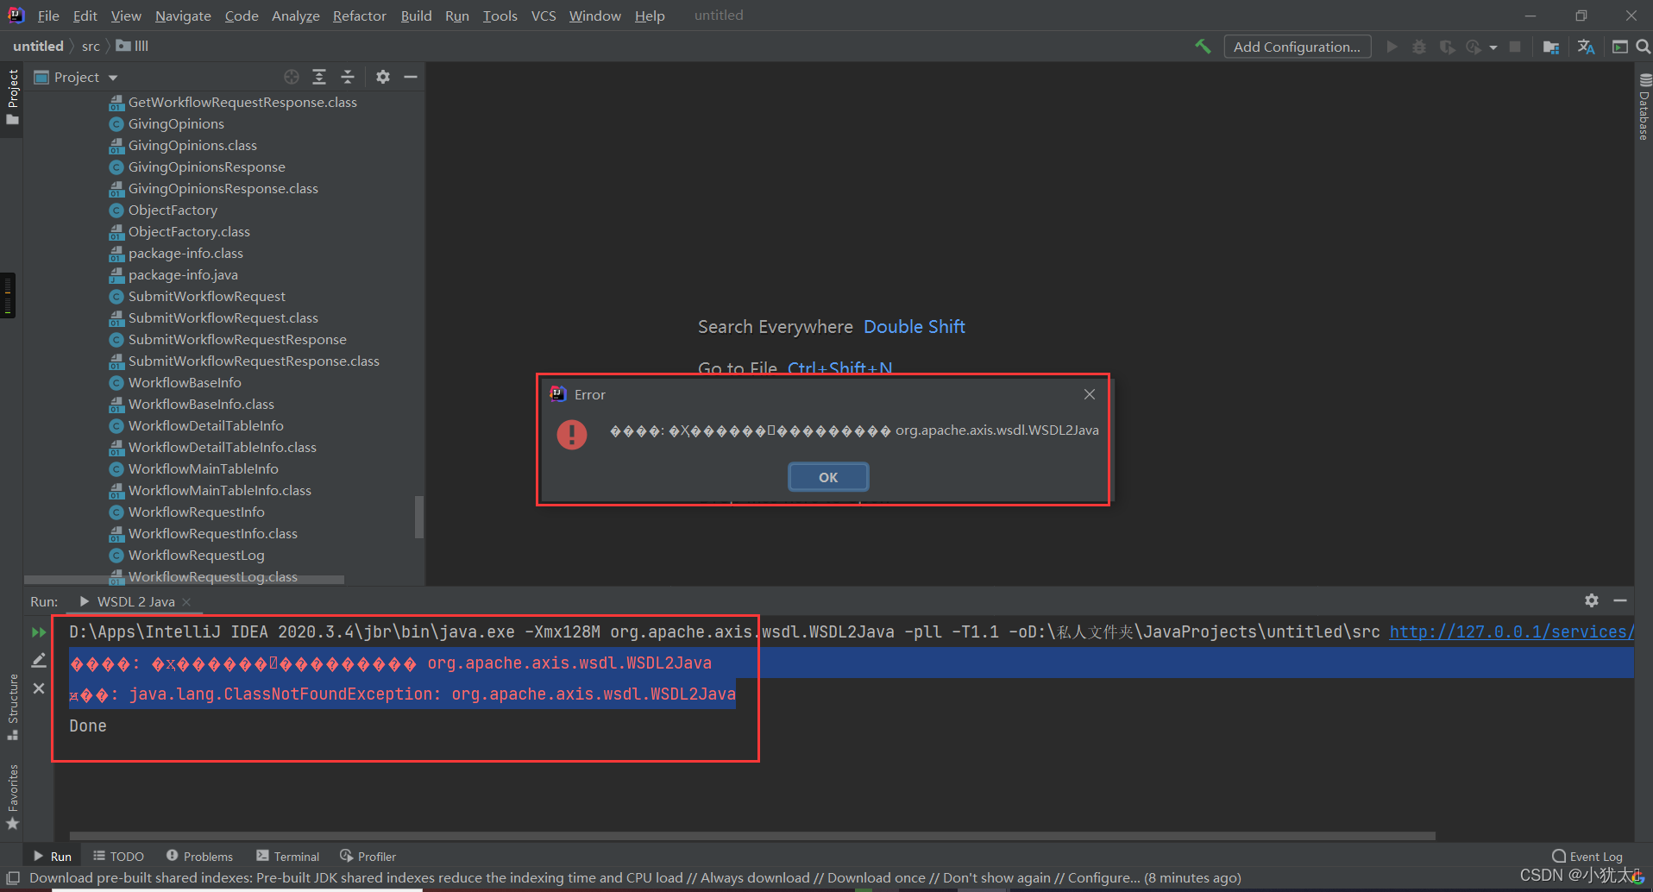This screenshot has height=892, width=1653.
Task: Open Run panel settings gear icon
Action: (x=1592, y=600)
